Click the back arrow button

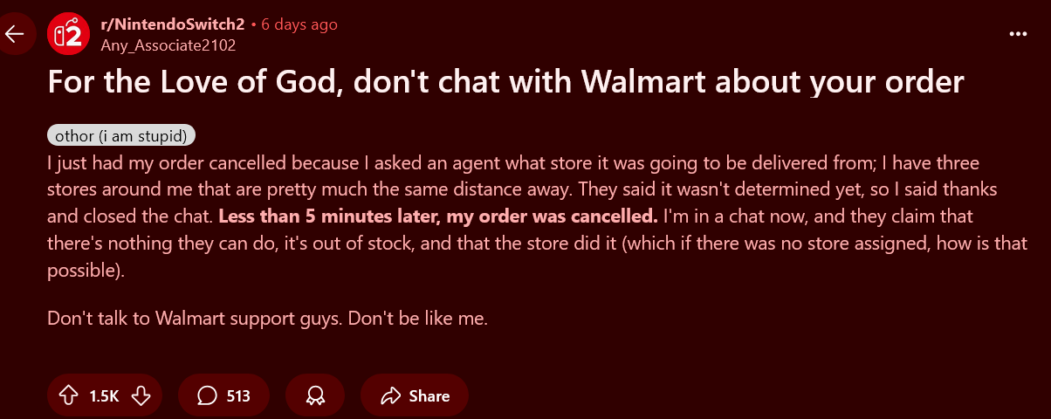point(15,34)
